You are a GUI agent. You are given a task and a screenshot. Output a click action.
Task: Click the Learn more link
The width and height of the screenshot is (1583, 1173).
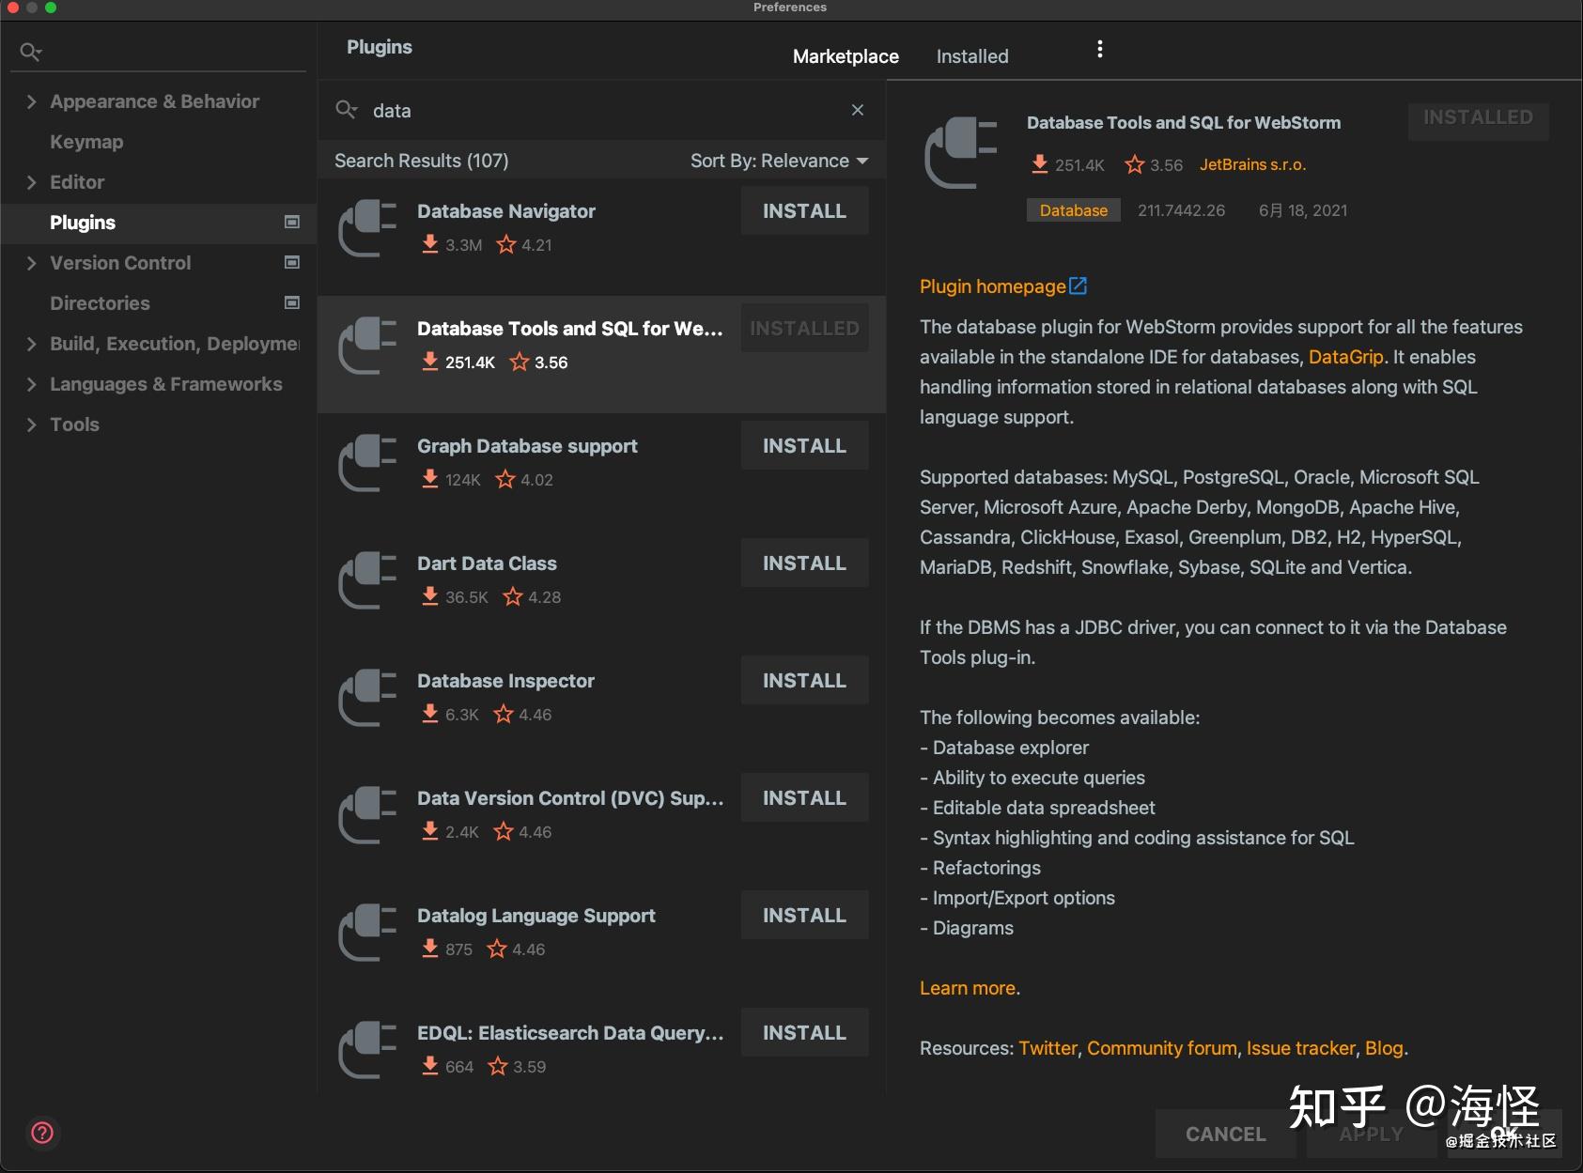[968, 988]
